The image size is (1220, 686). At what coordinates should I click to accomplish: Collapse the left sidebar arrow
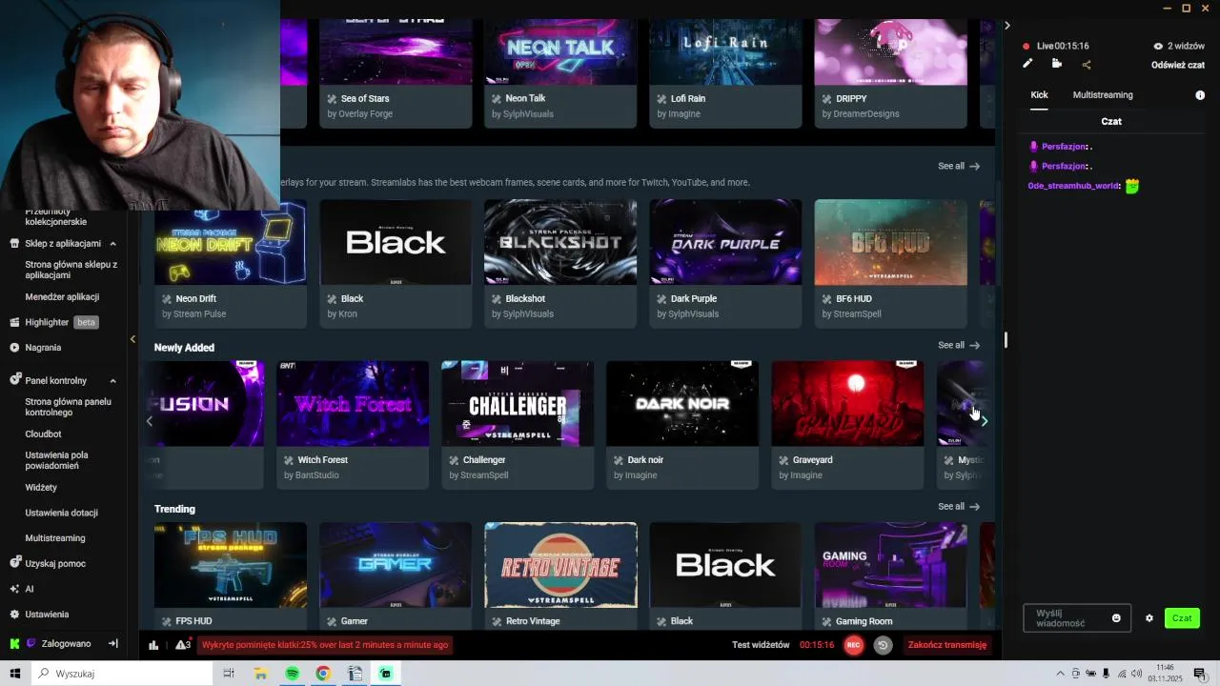[132, 339]
